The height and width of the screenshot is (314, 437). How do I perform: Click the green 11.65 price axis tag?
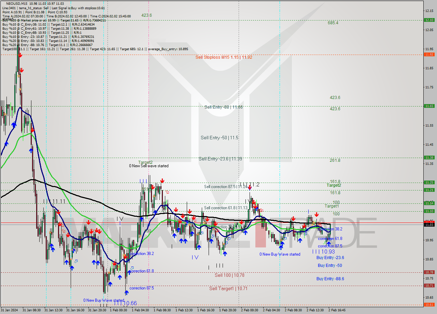click(x=429, y=106)
